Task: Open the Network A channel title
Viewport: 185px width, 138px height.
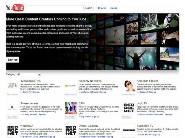Action: tap(27, 126)
